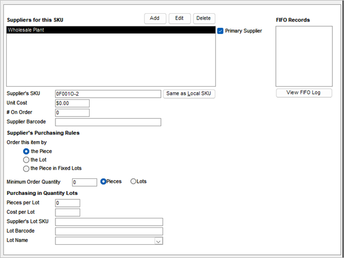Screen dimensions: 344x258
Task: Click the Supplier's SKU text field
Action: tap(108, 94)
